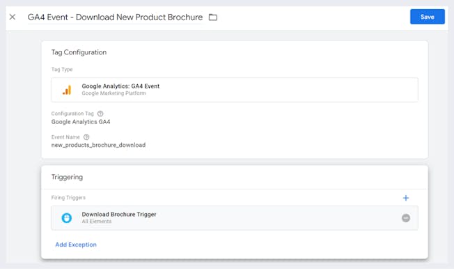454x269 pixels.
Task: Click the Add Exception link
Action: coord(76,245)
